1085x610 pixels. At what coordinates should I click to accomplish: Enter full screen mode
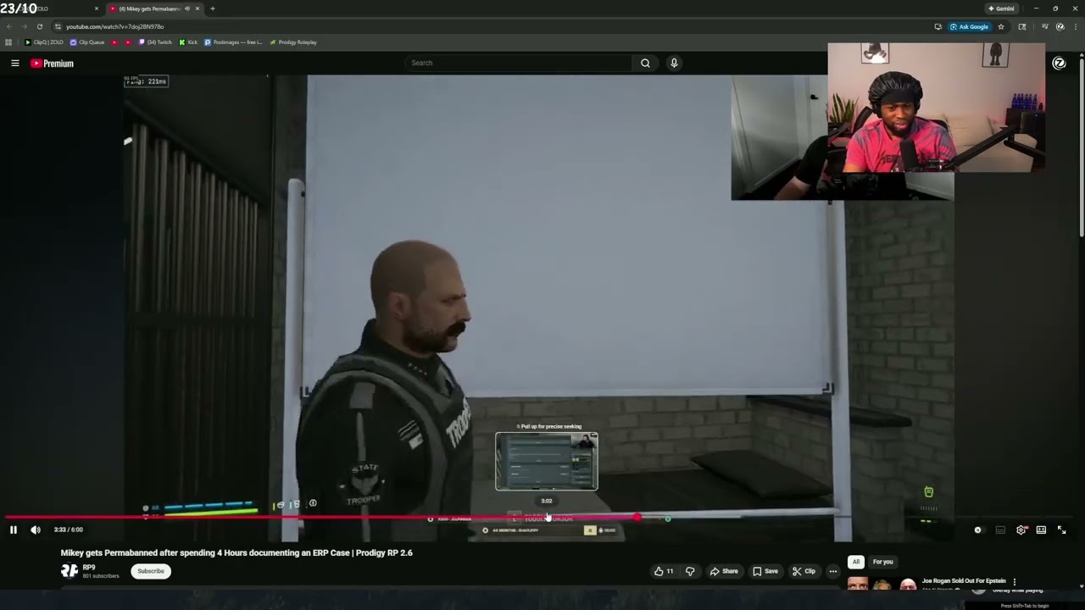pos(1061,530)
